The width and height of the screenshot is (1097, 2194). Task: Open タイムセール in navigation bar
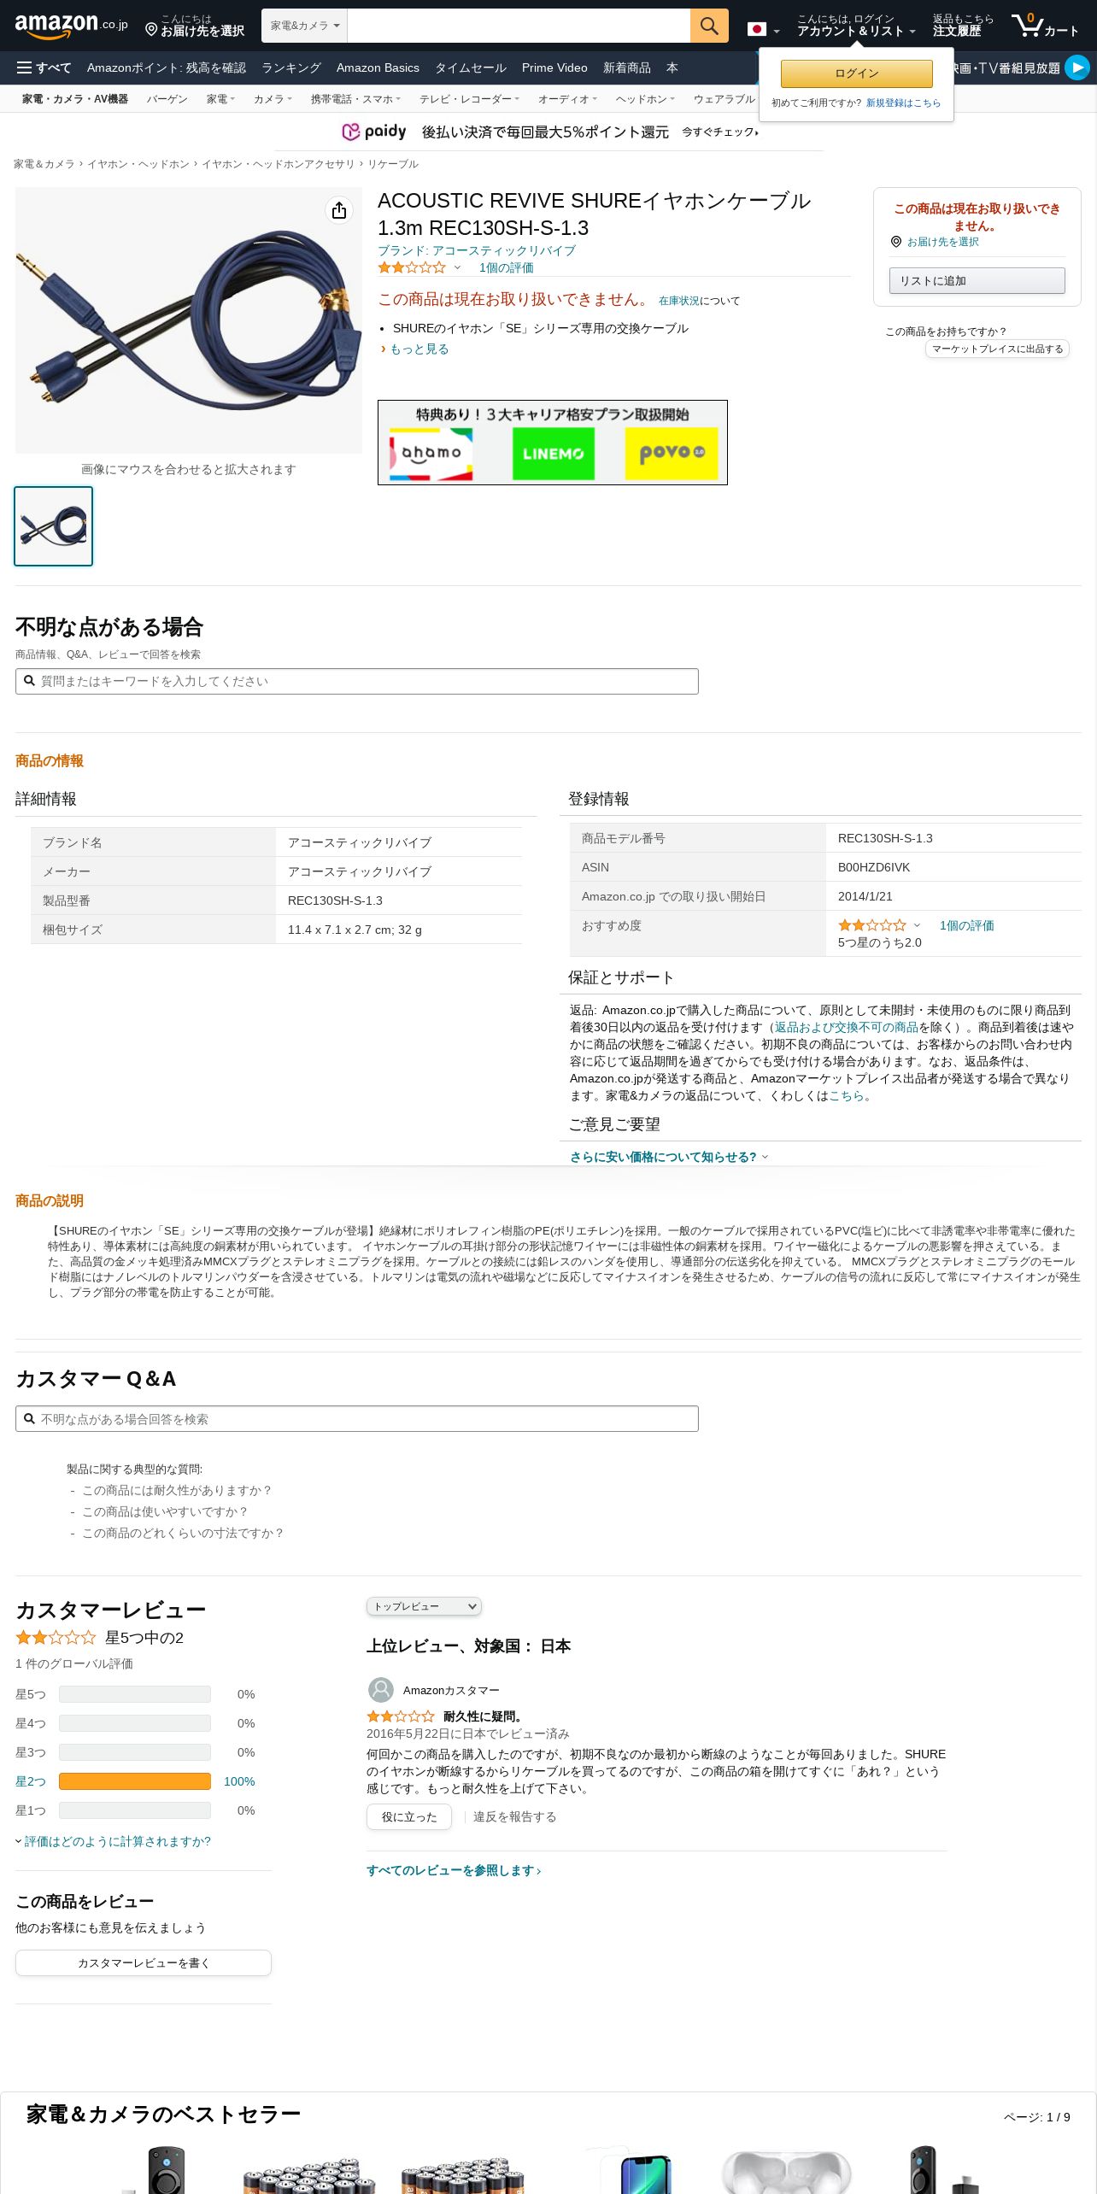471,67
